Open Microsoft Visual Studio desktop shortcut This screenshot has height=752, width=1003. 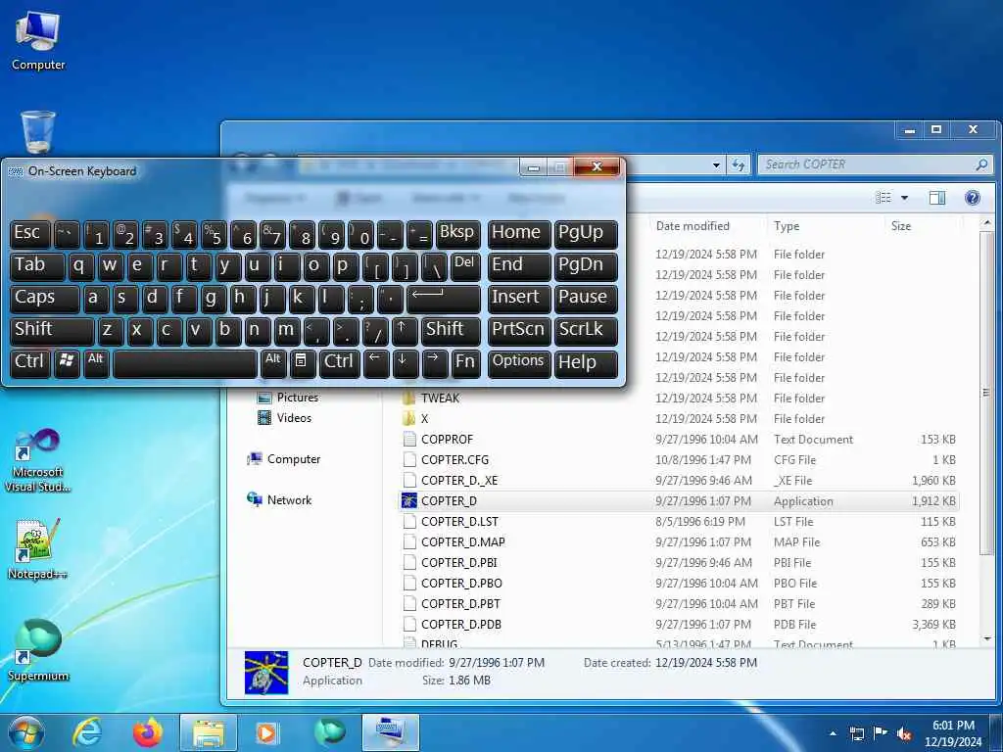tap(38, 461)
